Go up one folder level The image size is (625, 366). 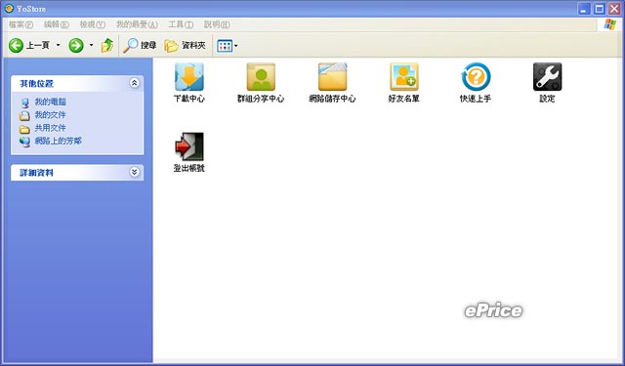click(106, 46)
